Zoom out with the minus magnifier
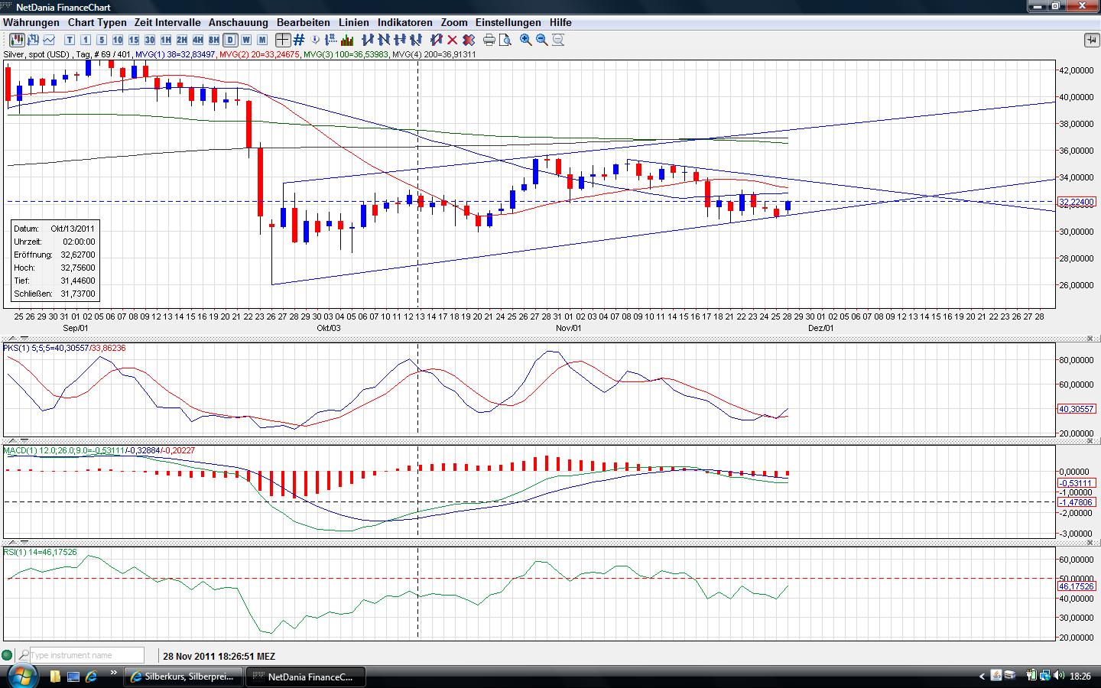Viewport: 1101px width, 688px height. point(542,40)
